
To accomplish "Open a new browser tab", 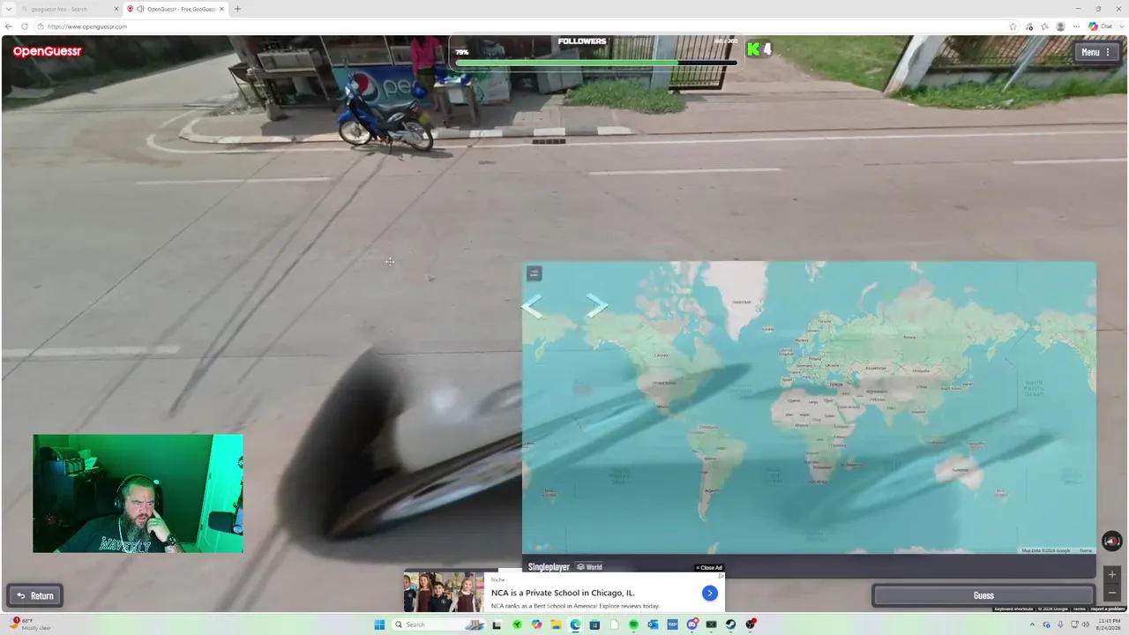I will coord(237,9).
